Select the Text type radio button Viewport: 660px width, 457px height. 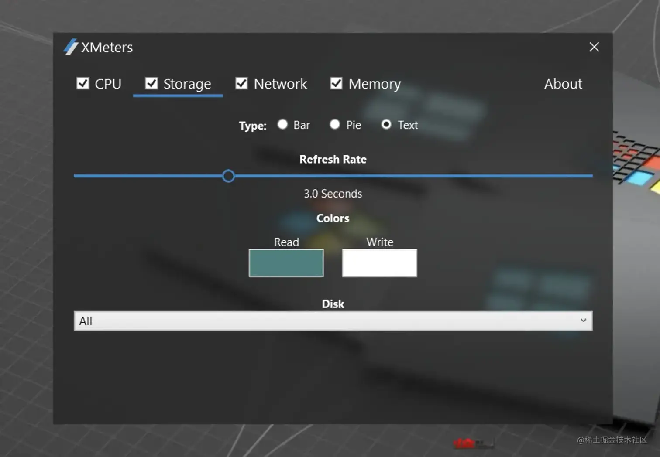pos(386,125)
